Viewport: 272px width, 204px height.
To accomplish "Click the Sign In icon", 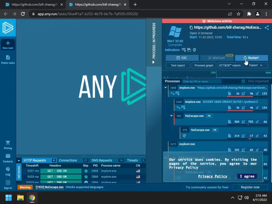I will 8,182.
